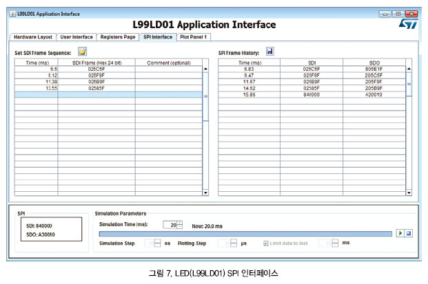Screen dimensions: 428x284
Task: Click the Java application icon in title bar
Action: (12, 14)
